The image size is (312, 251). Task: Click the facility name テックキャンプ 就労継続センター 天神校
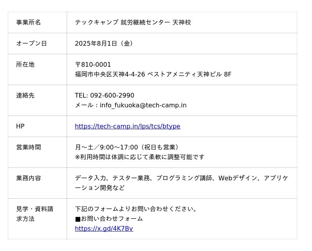point(133,22)
